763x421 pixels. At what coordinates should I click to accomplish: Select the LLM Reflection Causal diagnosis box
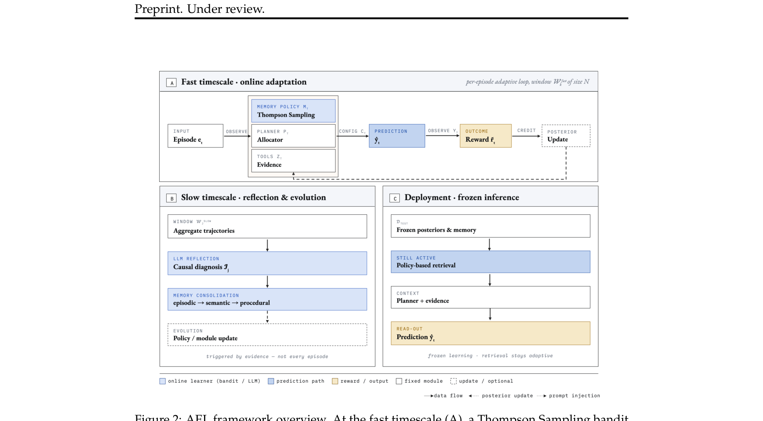(267, 263)
